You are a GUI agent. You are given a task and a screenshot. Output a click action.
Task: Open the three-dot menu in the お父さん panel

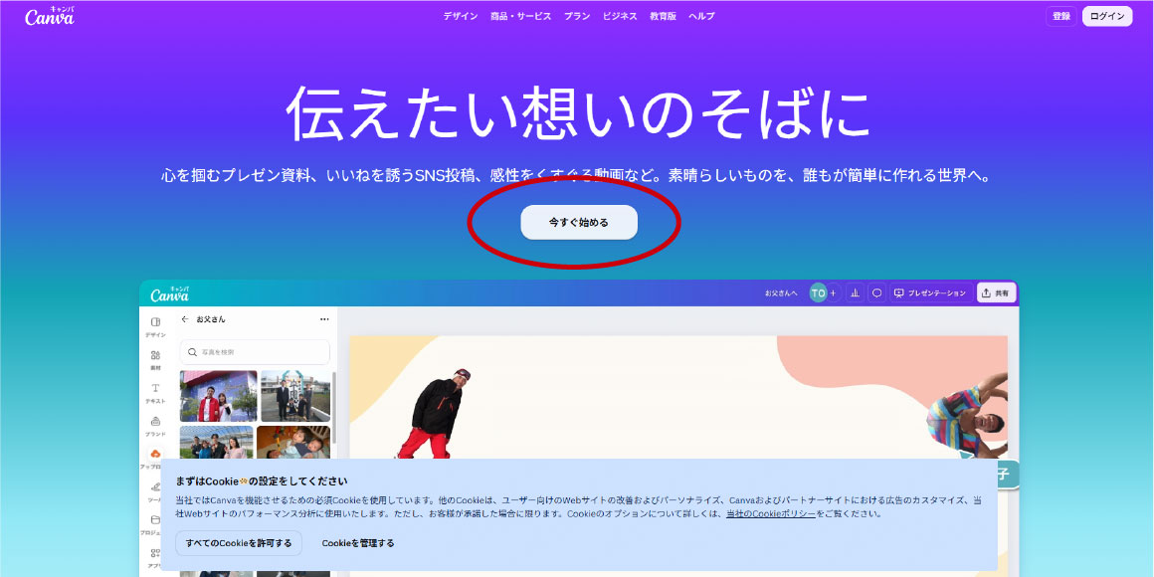point(324,319)
